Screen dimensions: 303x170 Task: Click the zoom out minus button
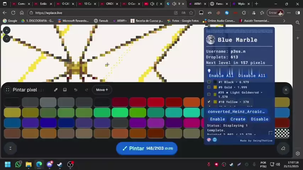[x=6, y=38]
